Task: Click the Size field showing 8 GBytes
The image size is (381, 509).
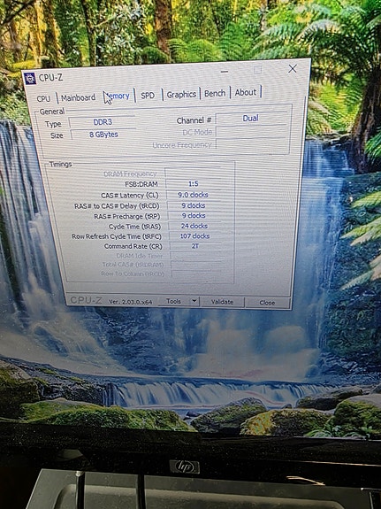Action: click(x=103, y=135)
